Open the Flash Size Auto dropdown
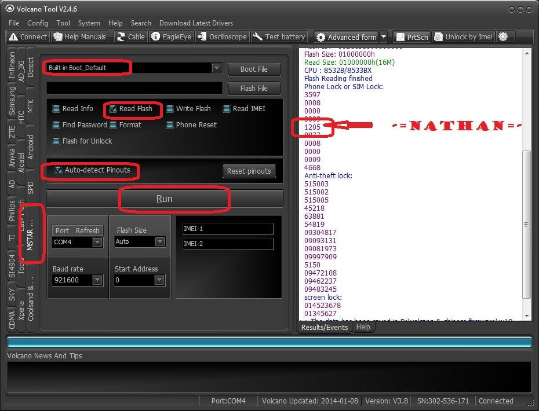This screenshot has height=411, width=539. 160,242
